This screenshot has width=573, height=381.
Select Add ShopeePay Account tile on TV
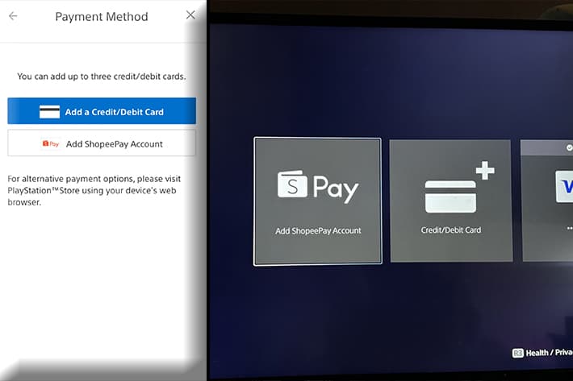click(x=317, y=201)
